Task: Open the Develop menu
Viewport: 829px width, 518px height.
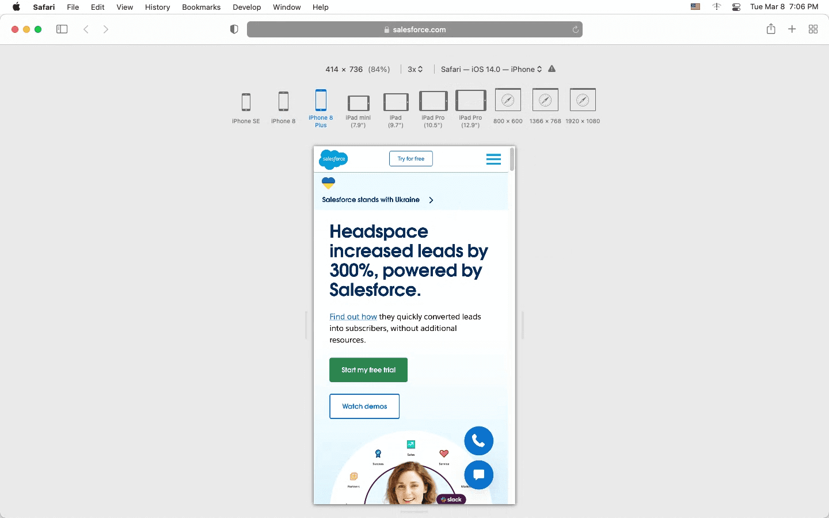Action: click(x=247, y=7)
